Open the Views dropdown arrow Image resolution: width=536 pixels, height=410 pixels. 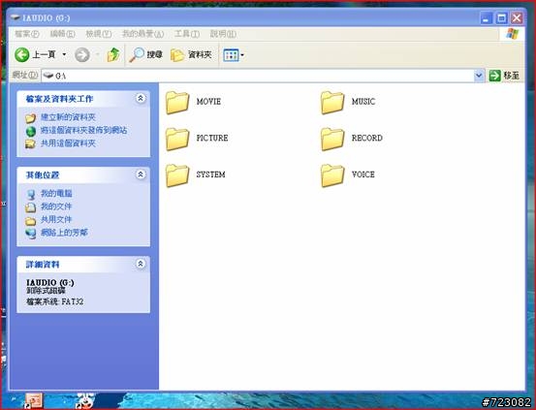point(242,55)
